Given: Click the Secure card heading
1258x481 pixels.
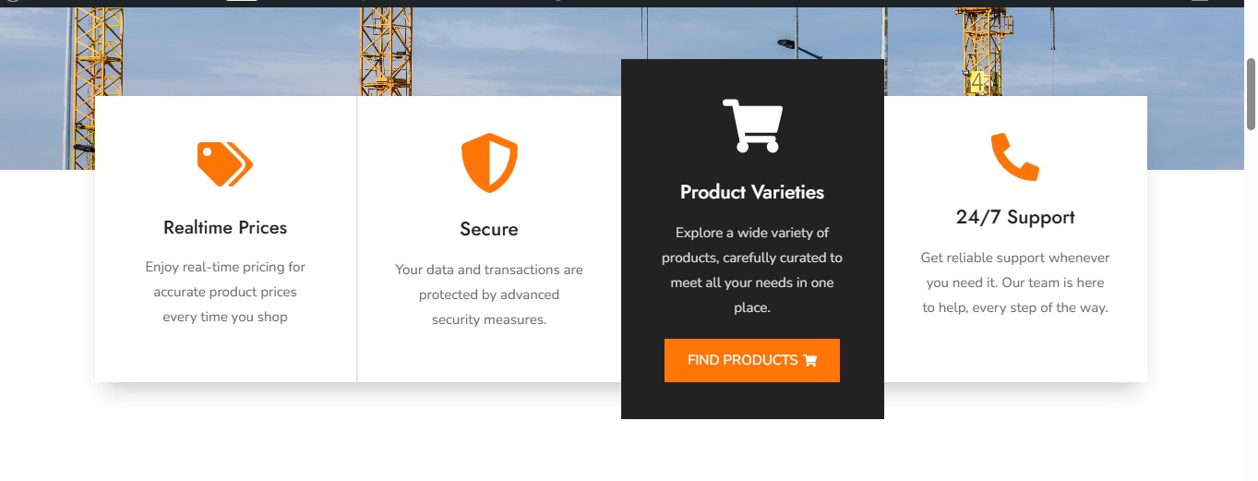Looking at the screenshot, I should coord(489,230).
